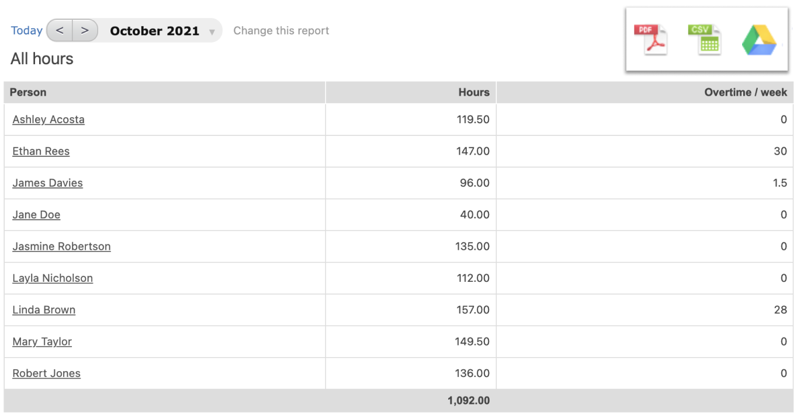Viewport: 797px width, 416px height.
Task: Sort the table by Person column
Action: point(27,92)
